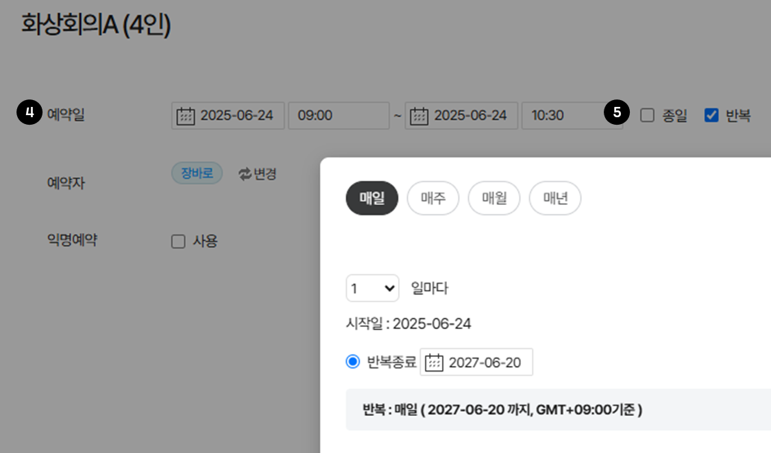Click the number 5 marker badge
The height and width of the screenshot is (453, 771).
coord(617,113)
